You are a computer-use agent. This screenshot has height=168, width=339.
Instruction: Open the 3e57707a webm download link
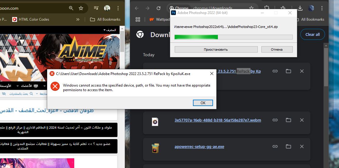point(218,120)
